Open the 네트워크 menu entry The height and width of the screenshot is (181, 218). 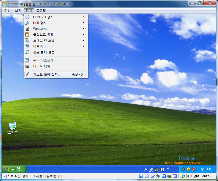click(56, 46)
